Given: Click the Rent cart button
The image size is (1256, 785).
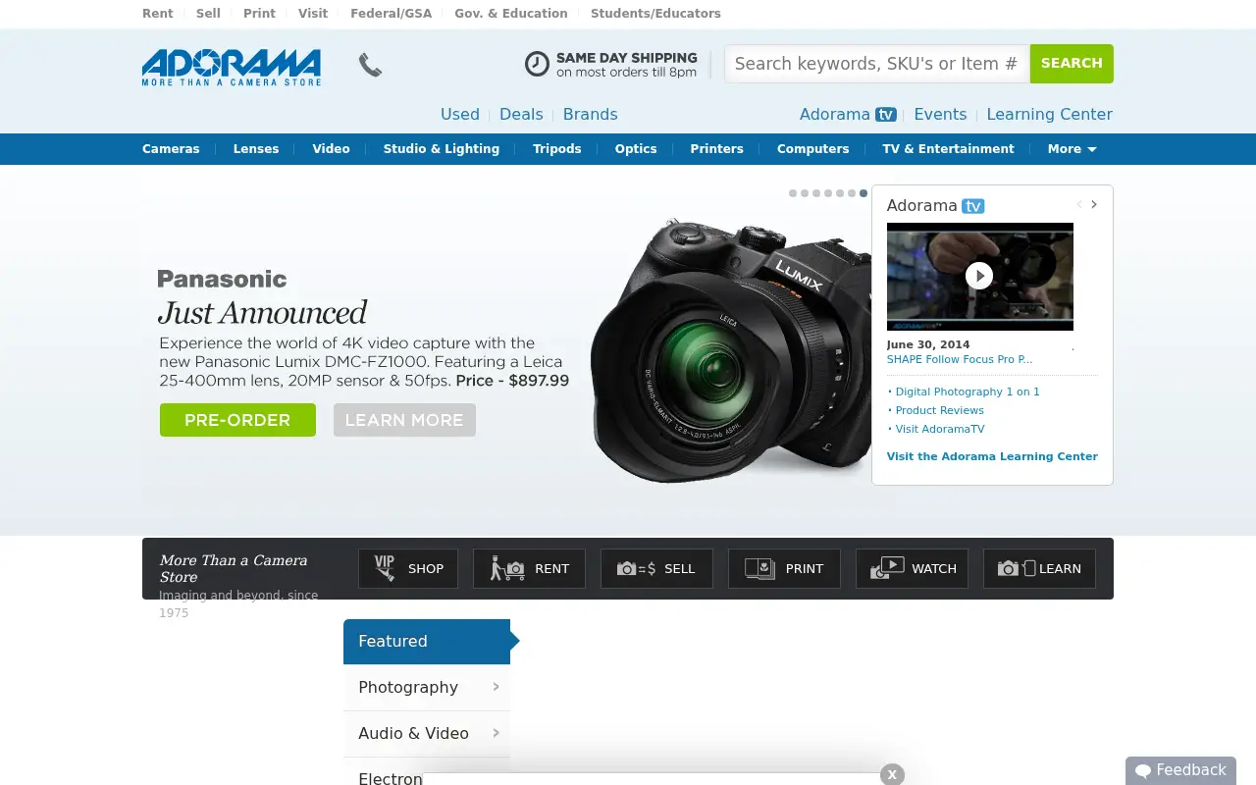Looking at the screenshot, I should [529, 568].
